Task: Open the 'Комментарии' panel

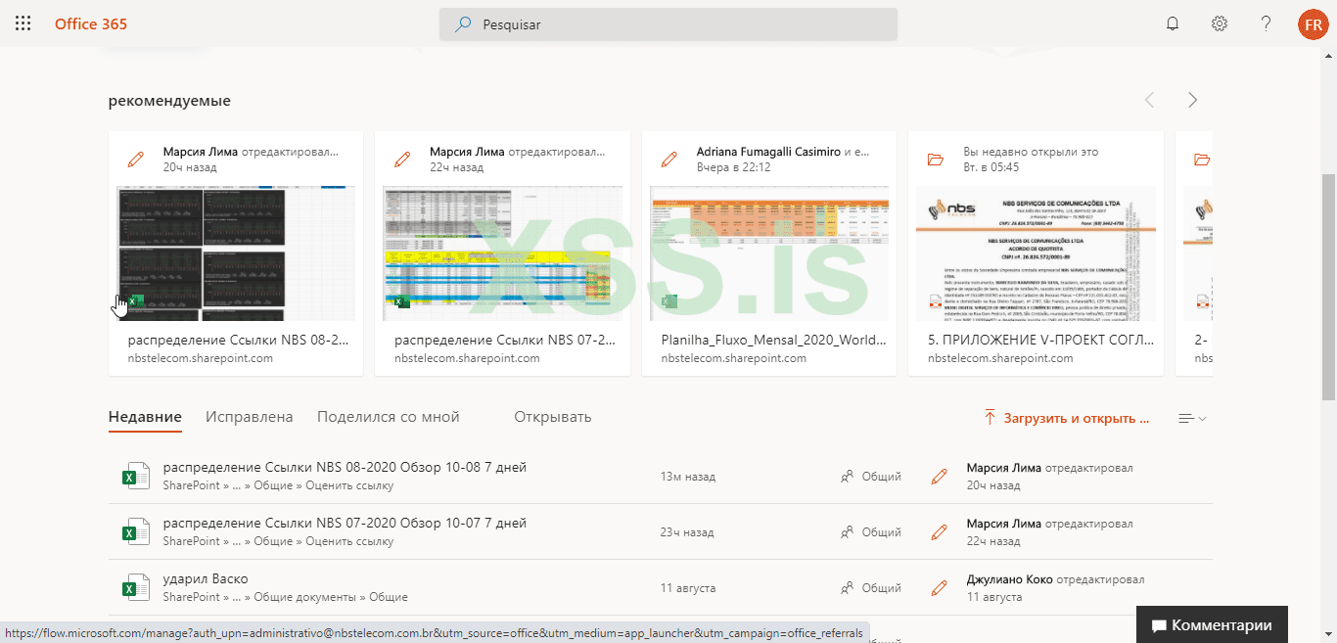Action: coord(1212,625)
